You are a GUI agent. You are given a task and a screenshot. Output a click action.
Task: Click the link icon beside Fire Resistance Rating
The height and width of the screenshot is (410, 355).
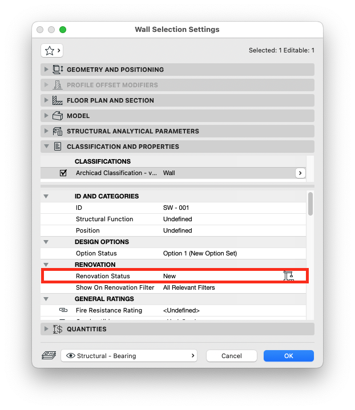(63, 310)
